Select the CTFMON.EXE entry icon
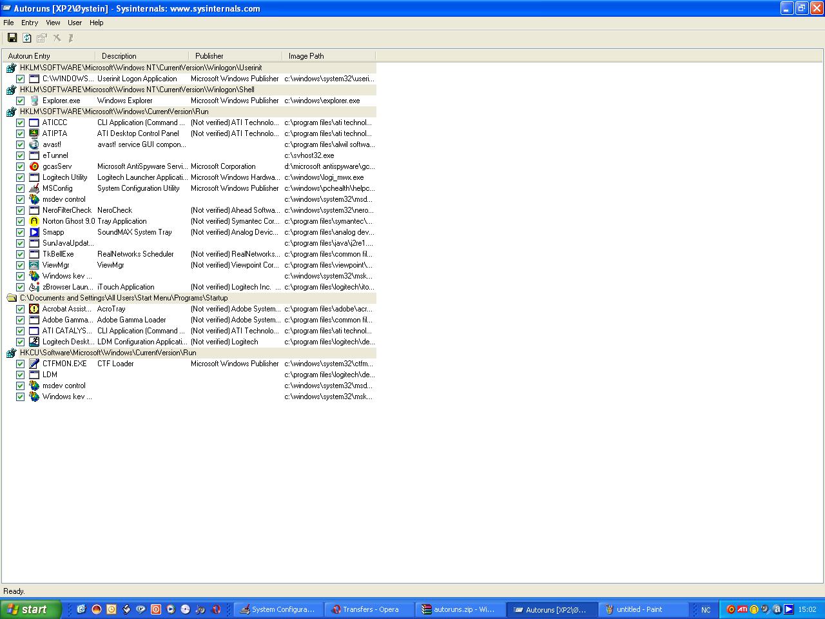825x619 pixels. [34, 364]
